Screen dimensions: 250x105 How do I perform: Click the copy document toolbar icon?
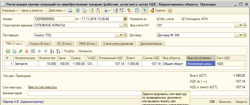84,11
